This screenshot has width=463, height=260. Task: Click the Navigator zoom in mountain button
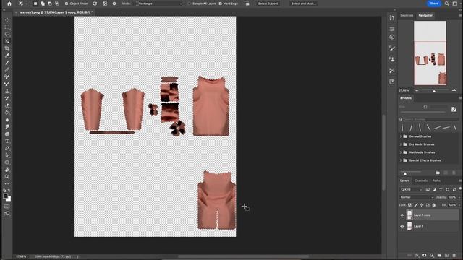point(454,90)
